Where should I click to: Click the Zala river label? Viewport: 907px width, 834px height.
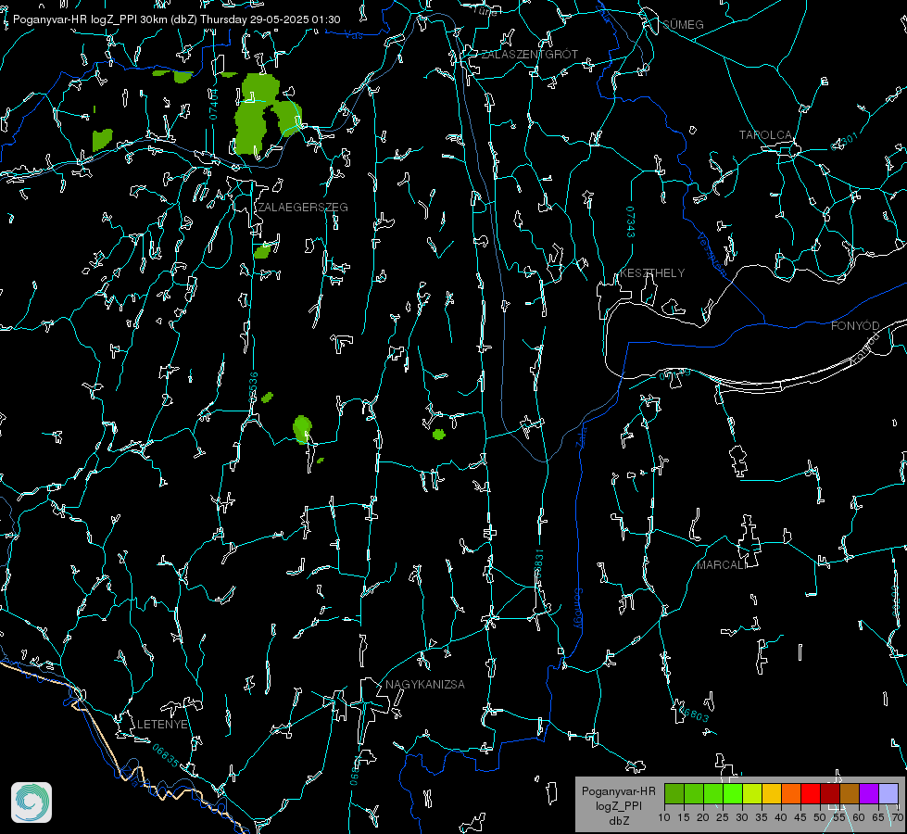582,436
